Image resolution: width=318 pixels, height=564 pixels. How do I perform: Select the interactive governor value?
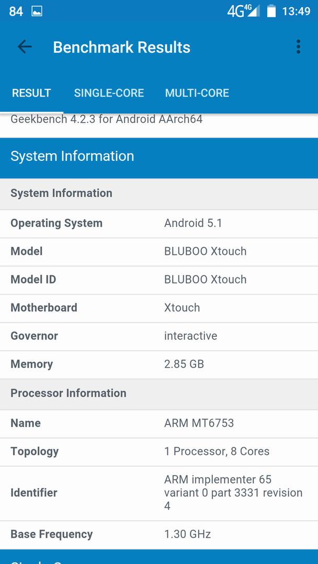[190, 336]
